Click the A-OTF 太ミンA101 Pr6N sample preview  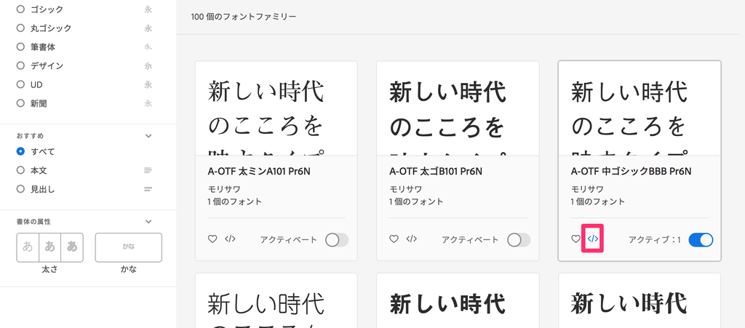coord(276,108)
